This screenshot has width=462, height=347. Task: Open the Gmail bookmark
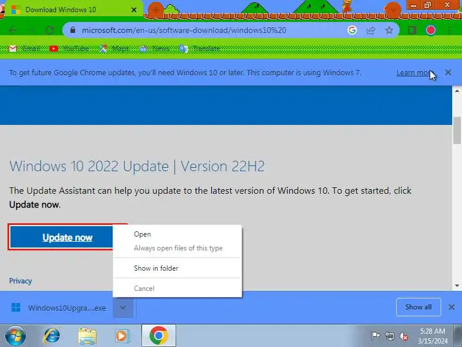pos(24,49)
